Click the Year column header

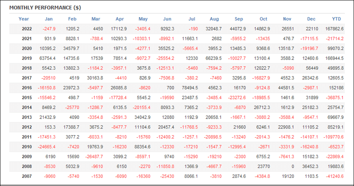click(24, 19)
